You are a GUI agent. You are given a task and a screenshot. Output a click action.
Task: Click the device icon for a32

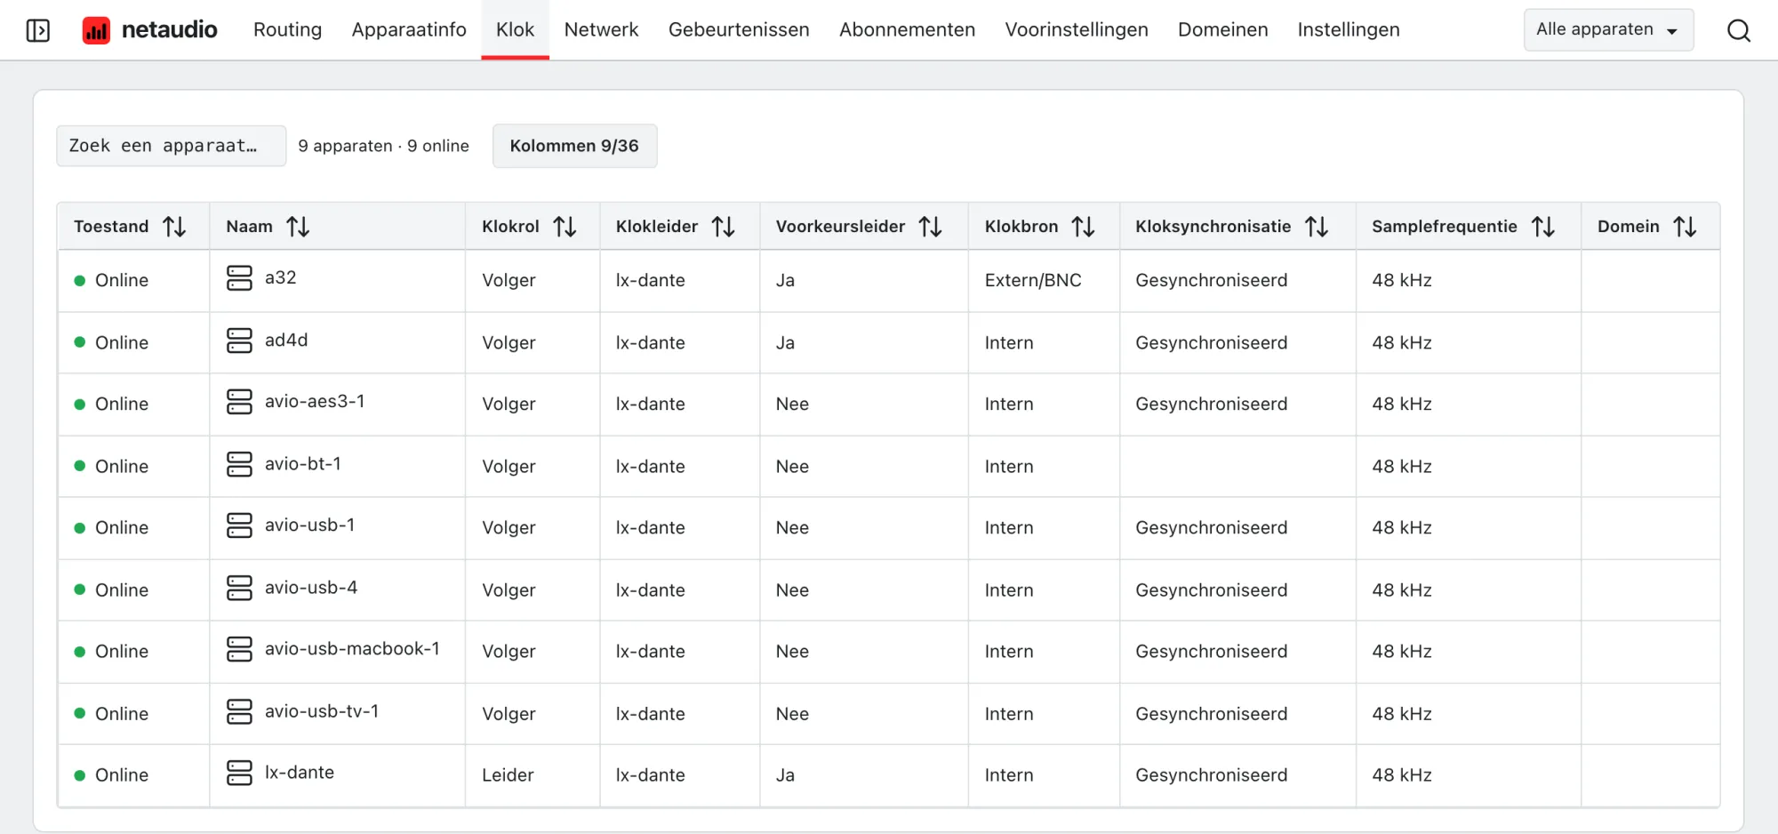click(x=239, y=278)
